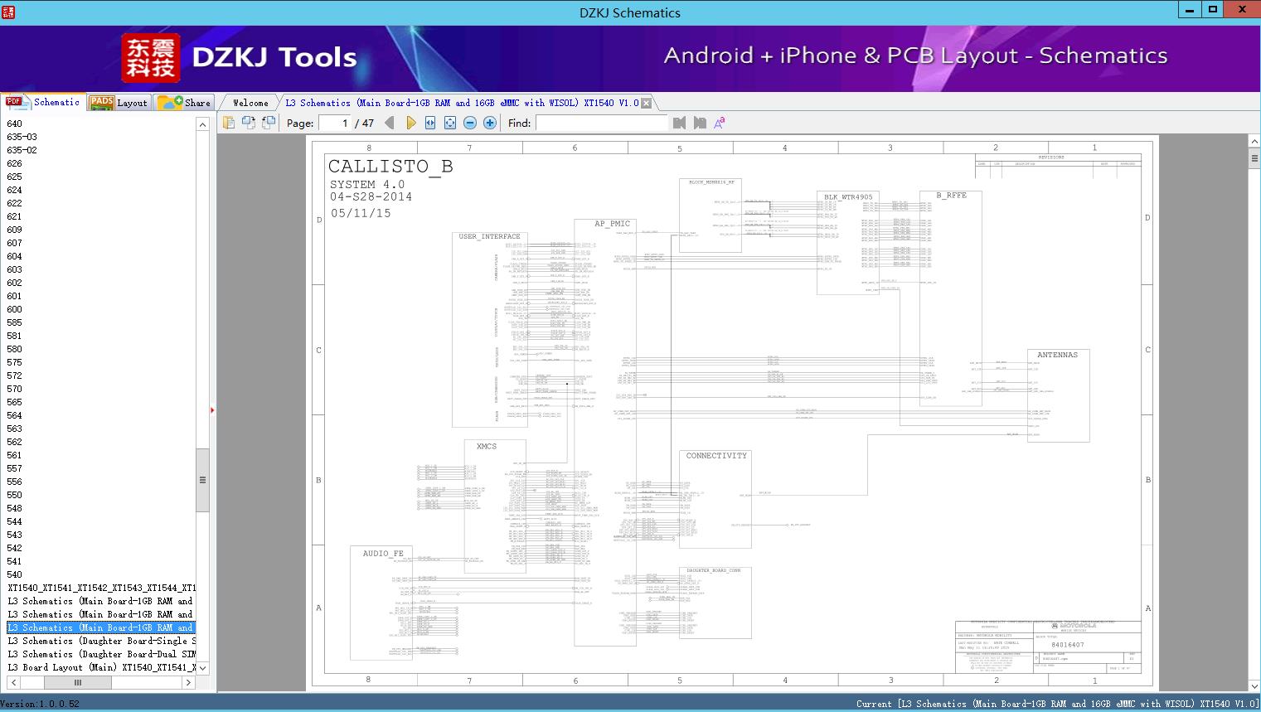
Task: Close the L3 Schematics document tab
Action: [646, 104]
